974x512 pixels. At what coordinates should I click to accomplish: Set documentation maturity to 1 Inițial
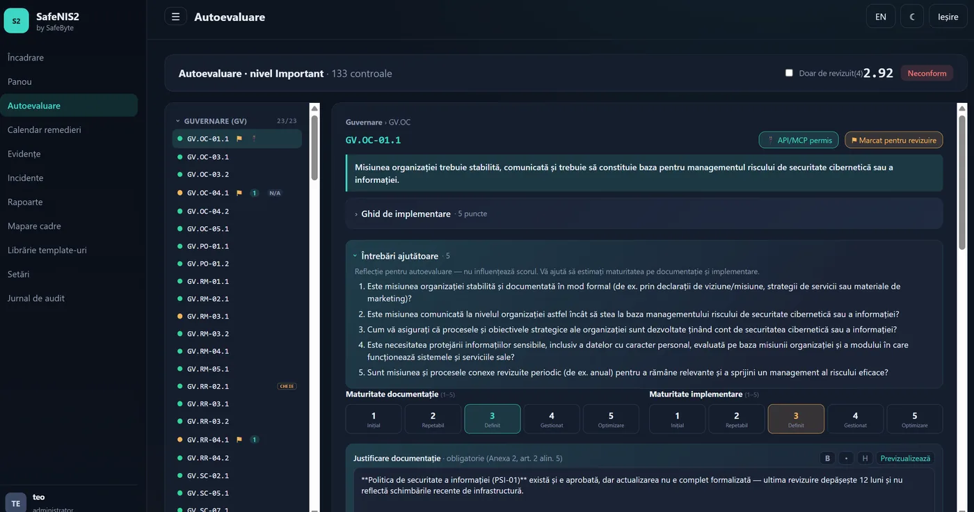coord(374,419)
